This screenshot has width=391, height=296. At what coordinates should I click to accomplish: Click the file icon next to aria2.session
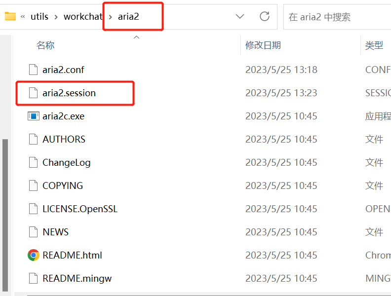pyautogui.click(x=33, y=93)
